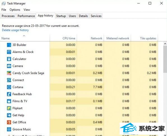This screenshot has width=167, height=136.
Task: Select the Get Office name text
Action: (19, 122)
